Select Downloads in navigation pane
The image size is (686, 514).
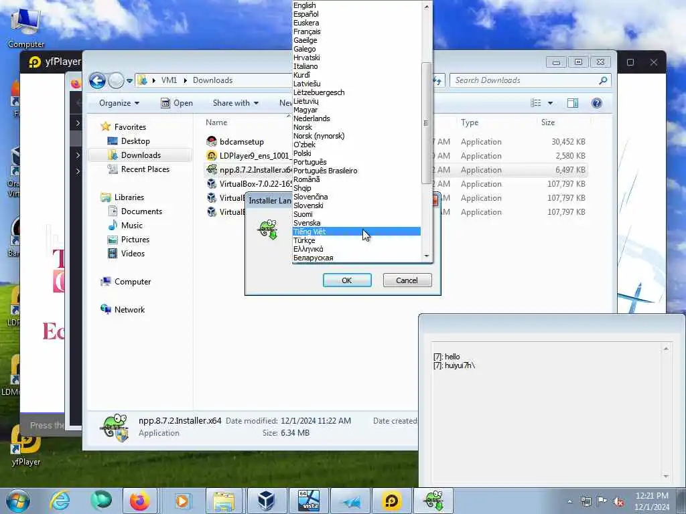click(140, 155)
